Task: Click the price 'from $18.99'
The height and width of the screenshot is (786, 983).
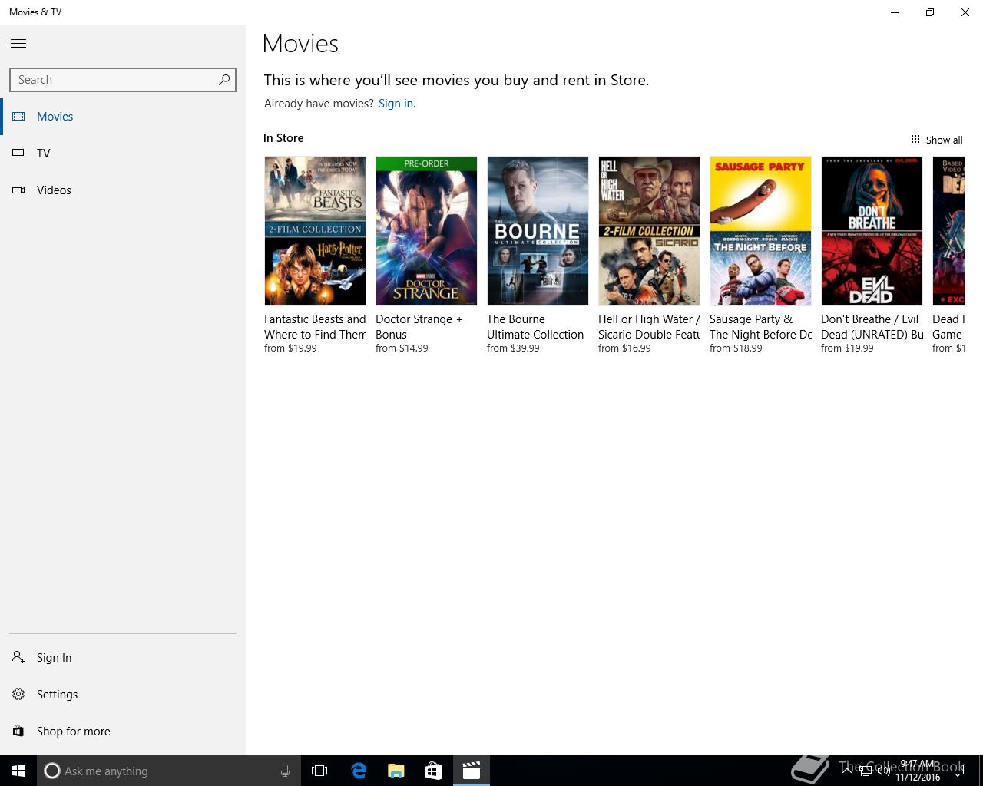Action: click(736, 348)
